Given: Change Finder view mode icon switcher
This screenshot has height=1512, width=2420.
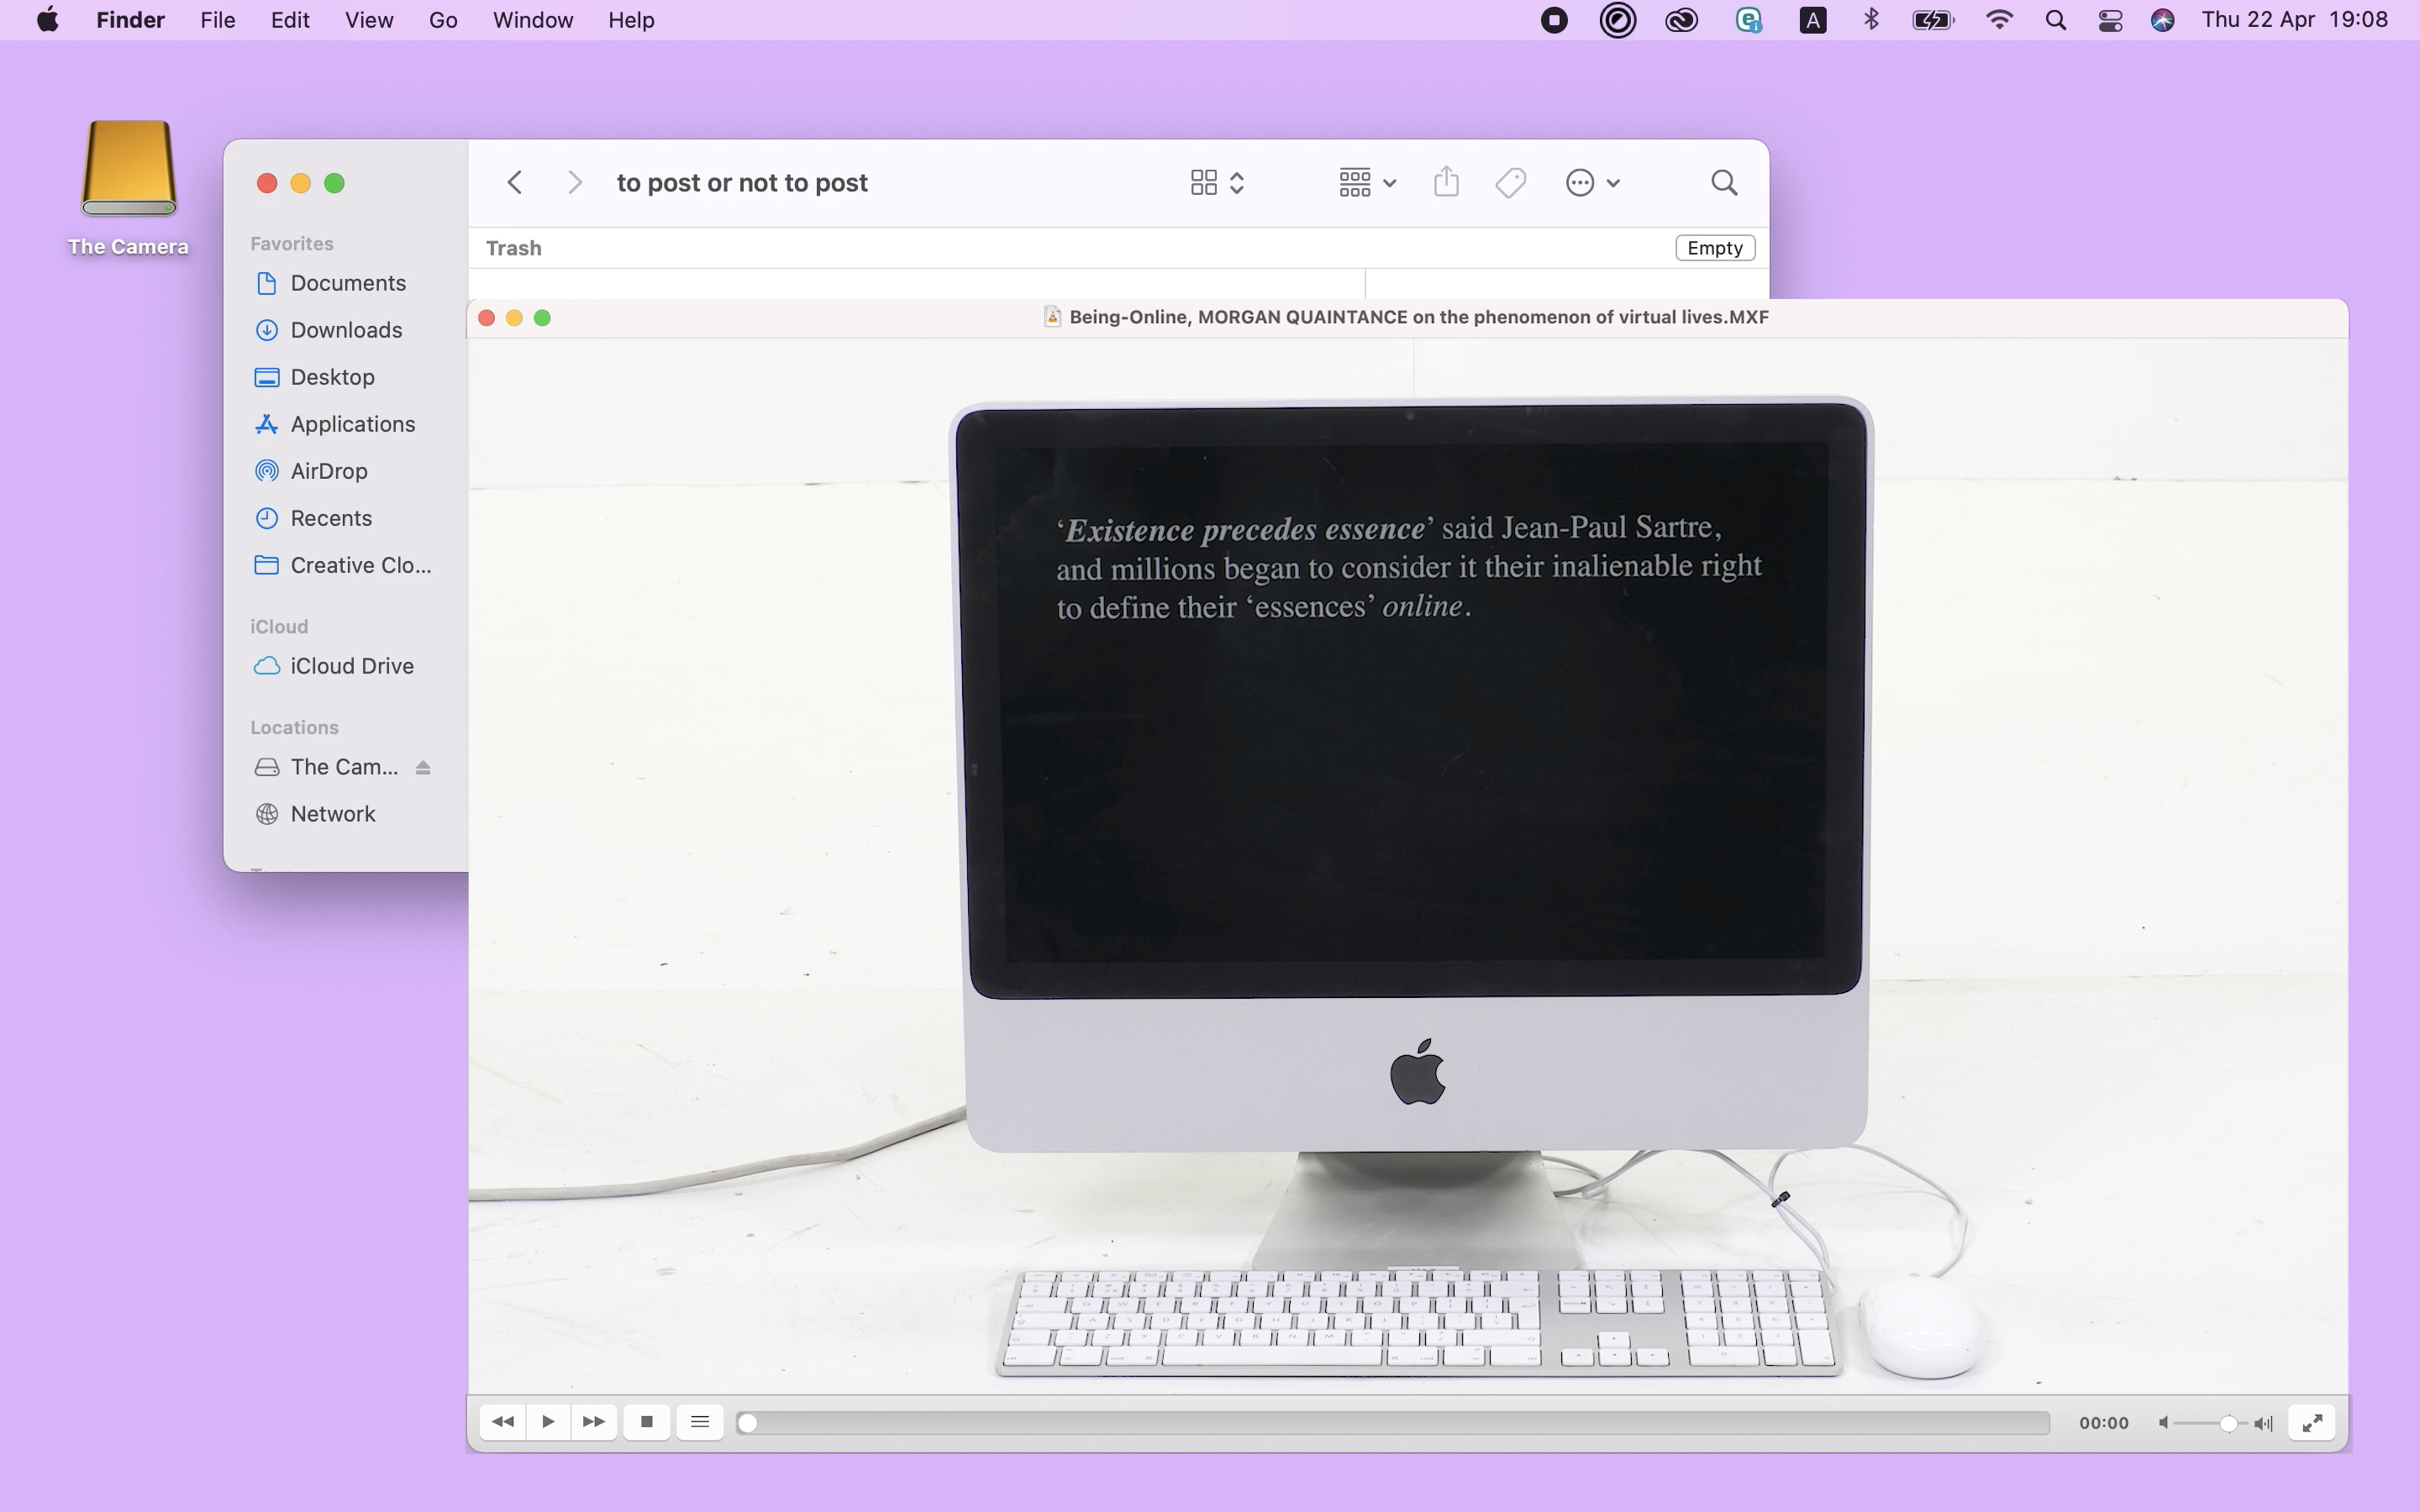Looking at the screenshot, I should tap(1217, 183).
